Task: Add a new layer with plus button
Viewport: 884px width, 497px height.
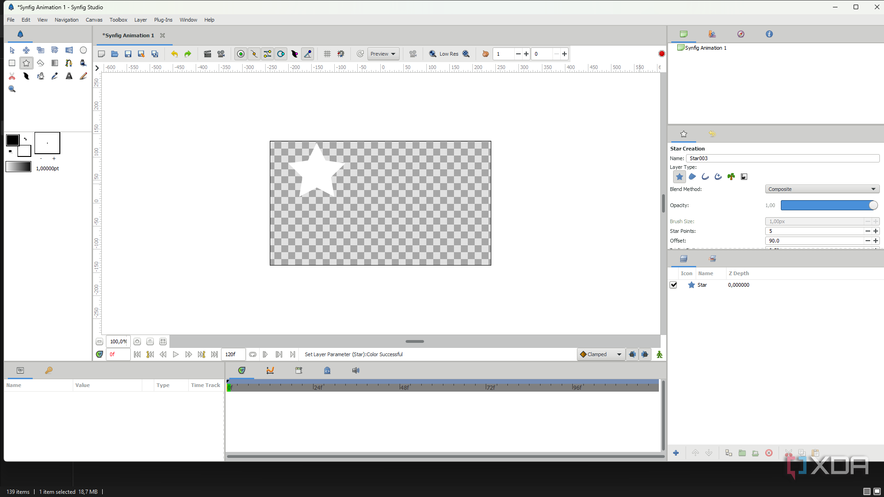Action: pyautogui.click(x=676, y=453)
